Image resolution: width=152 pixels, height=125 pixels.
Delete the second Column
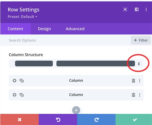tap(133, 95)
